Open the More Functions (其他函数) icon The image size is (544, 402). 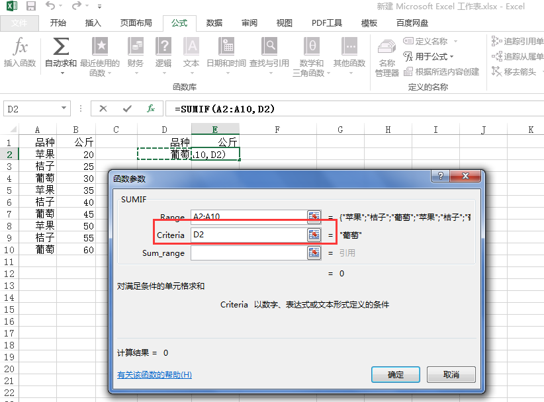[349, 46]
